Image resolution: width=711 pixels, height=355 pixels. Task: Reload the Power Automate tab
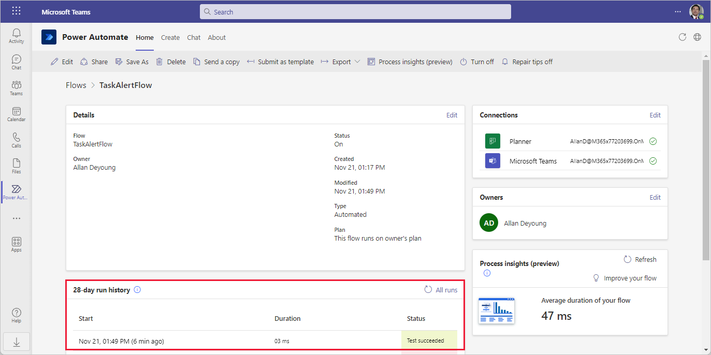point(683,37)
